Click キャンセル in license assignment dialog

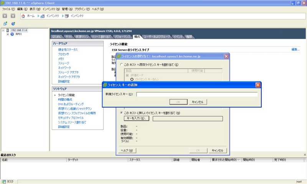tap(217, 150)
